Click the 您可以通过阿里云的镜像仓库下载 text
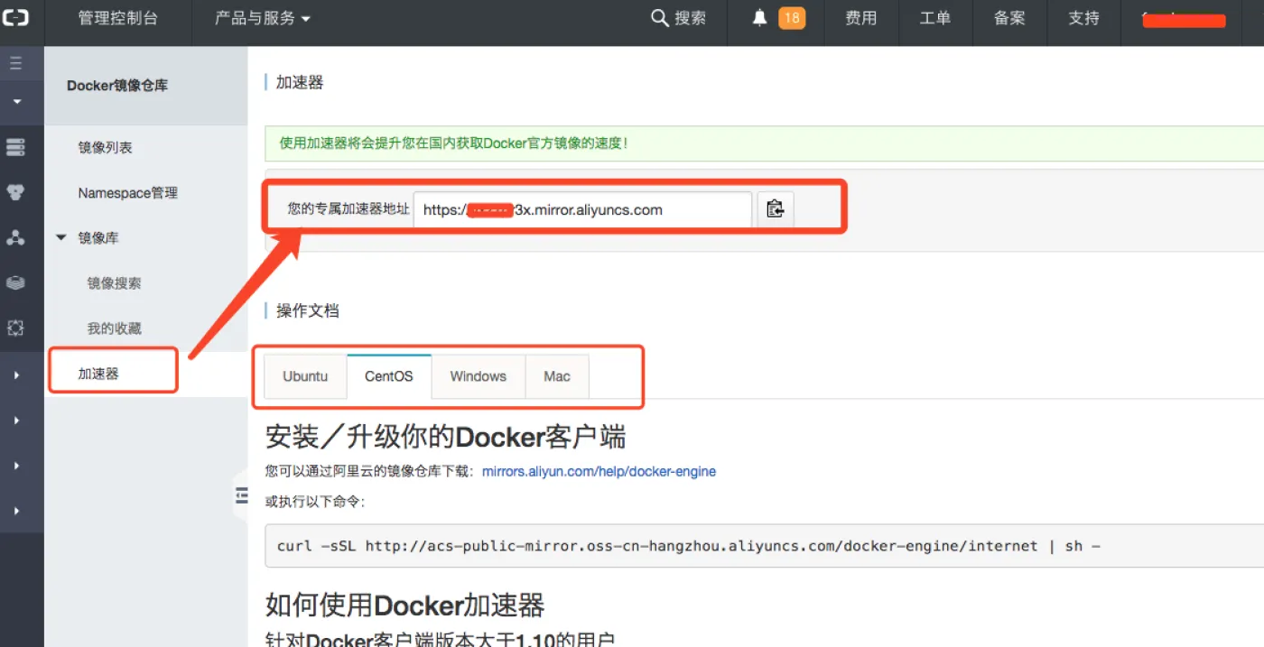This screenshot has height=647, width=1264. coord(370,471)
